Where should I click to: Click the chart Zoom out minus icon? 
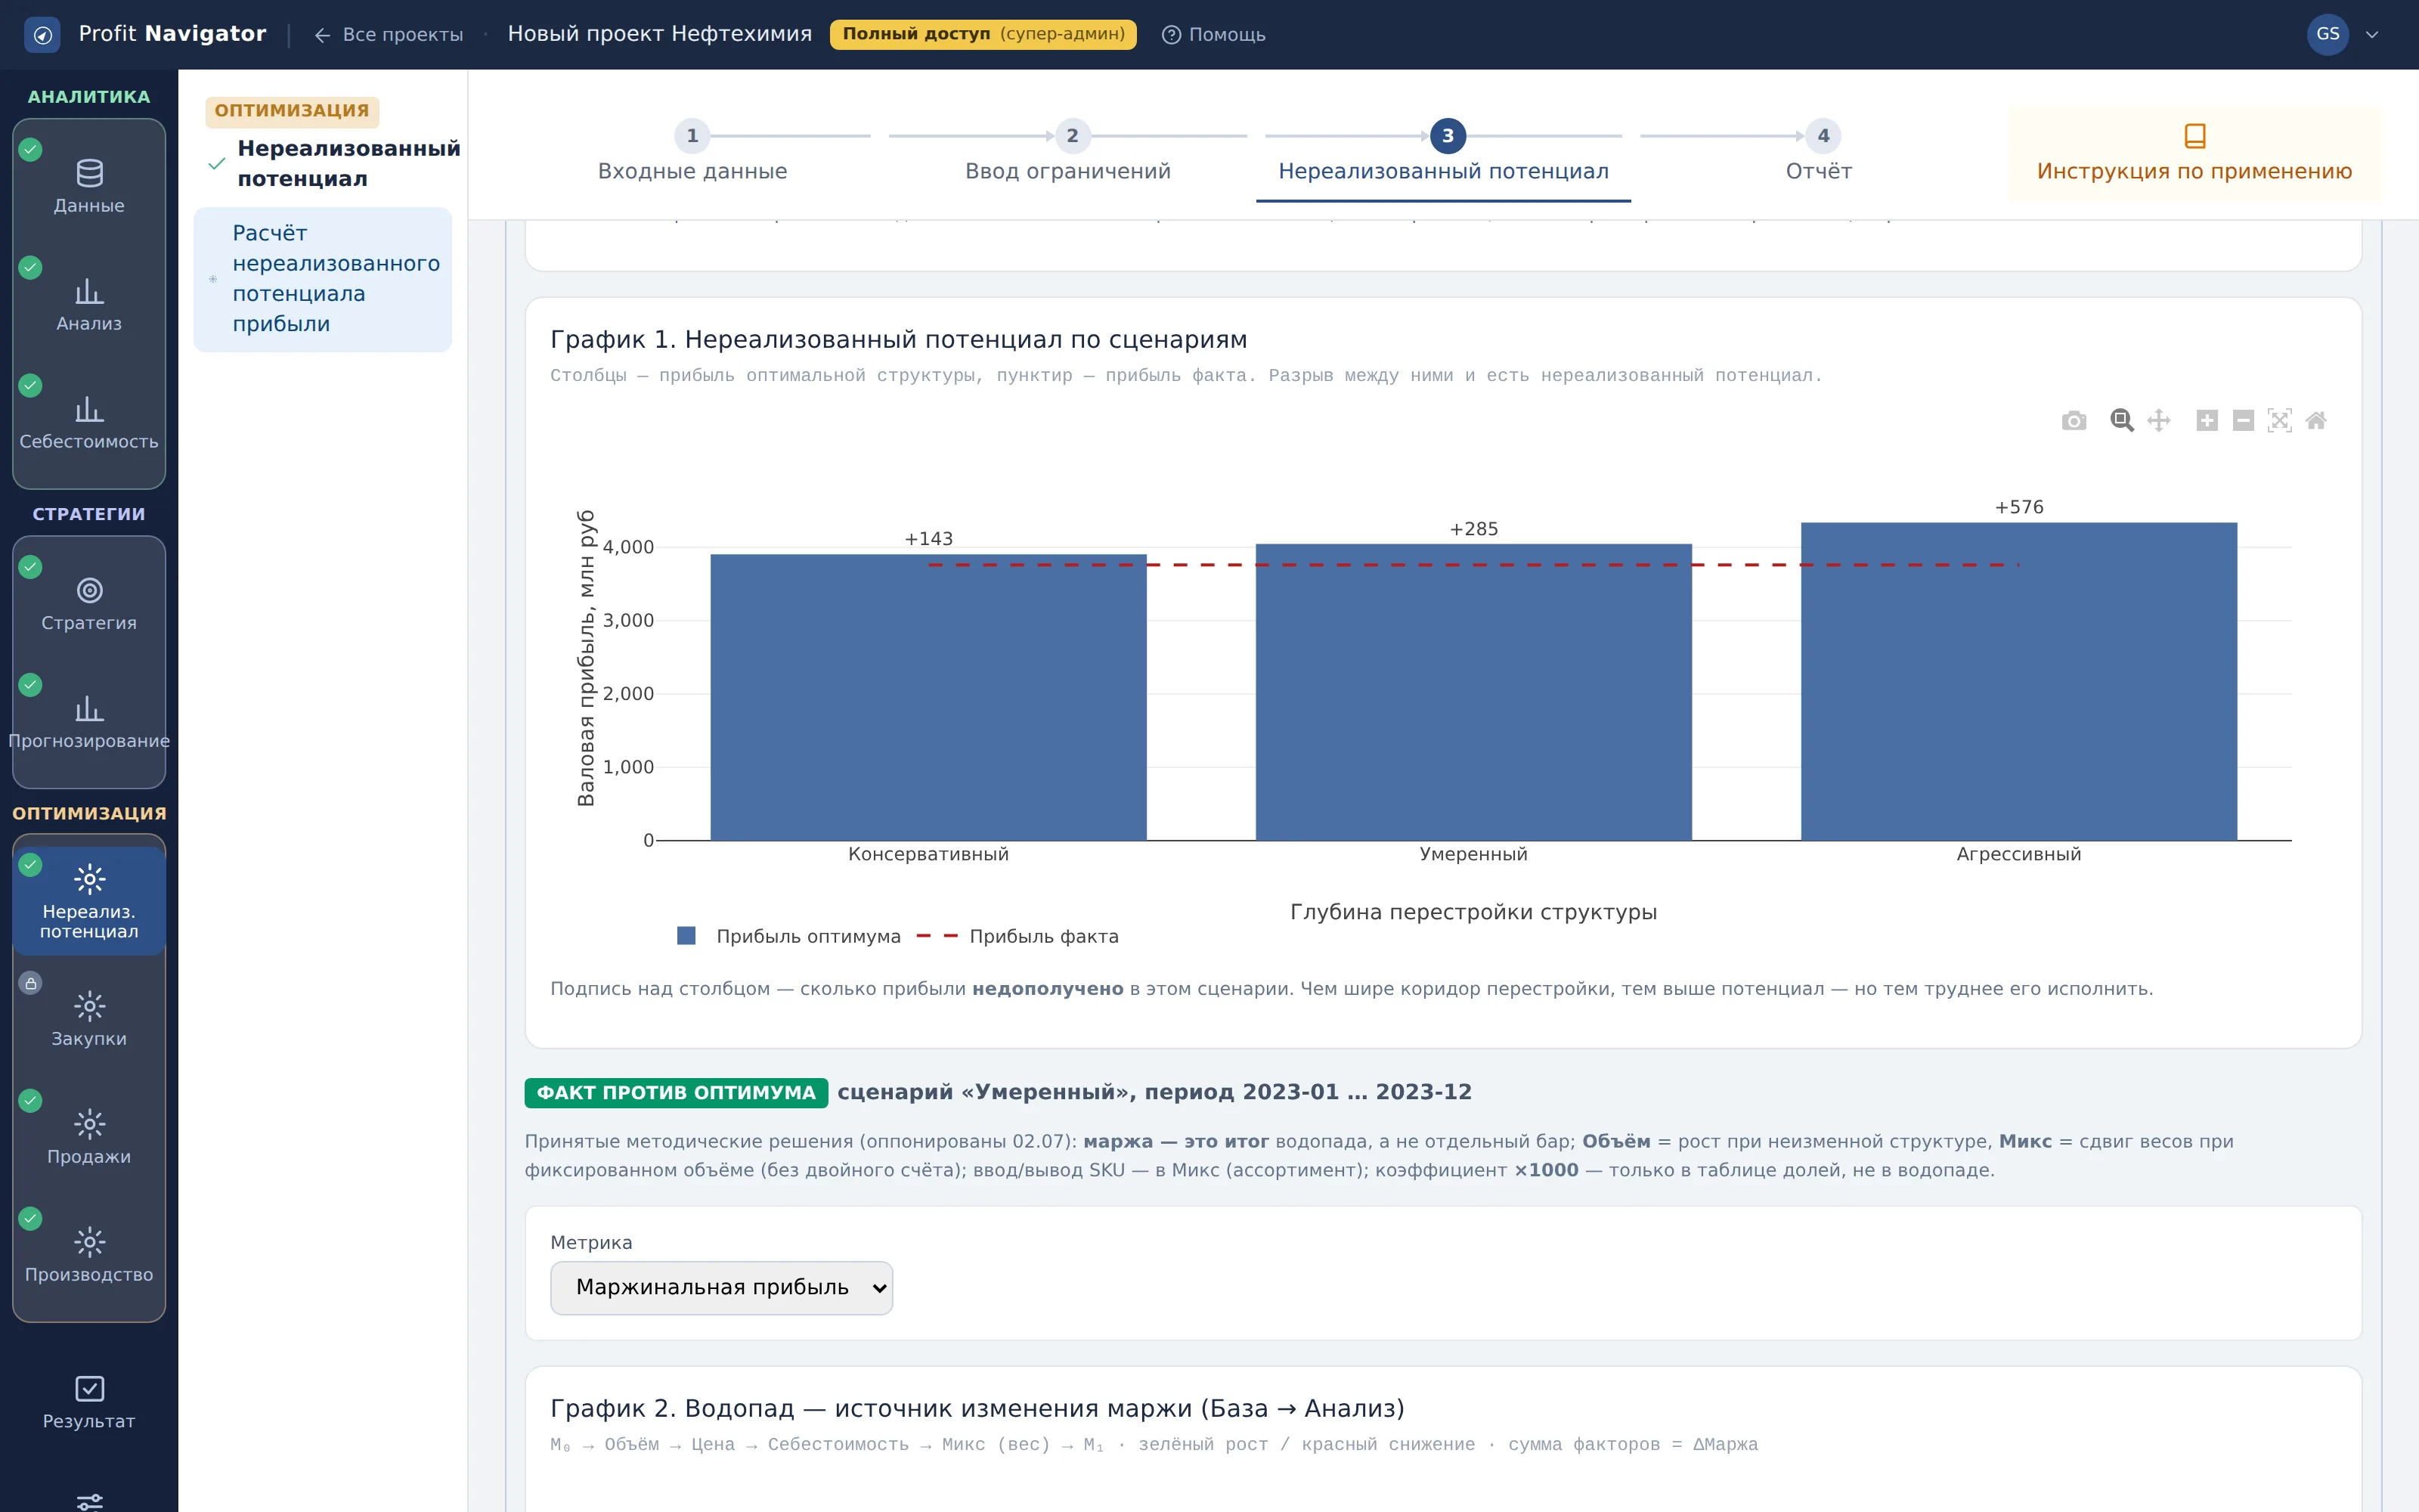click(x=2243, y=421)
